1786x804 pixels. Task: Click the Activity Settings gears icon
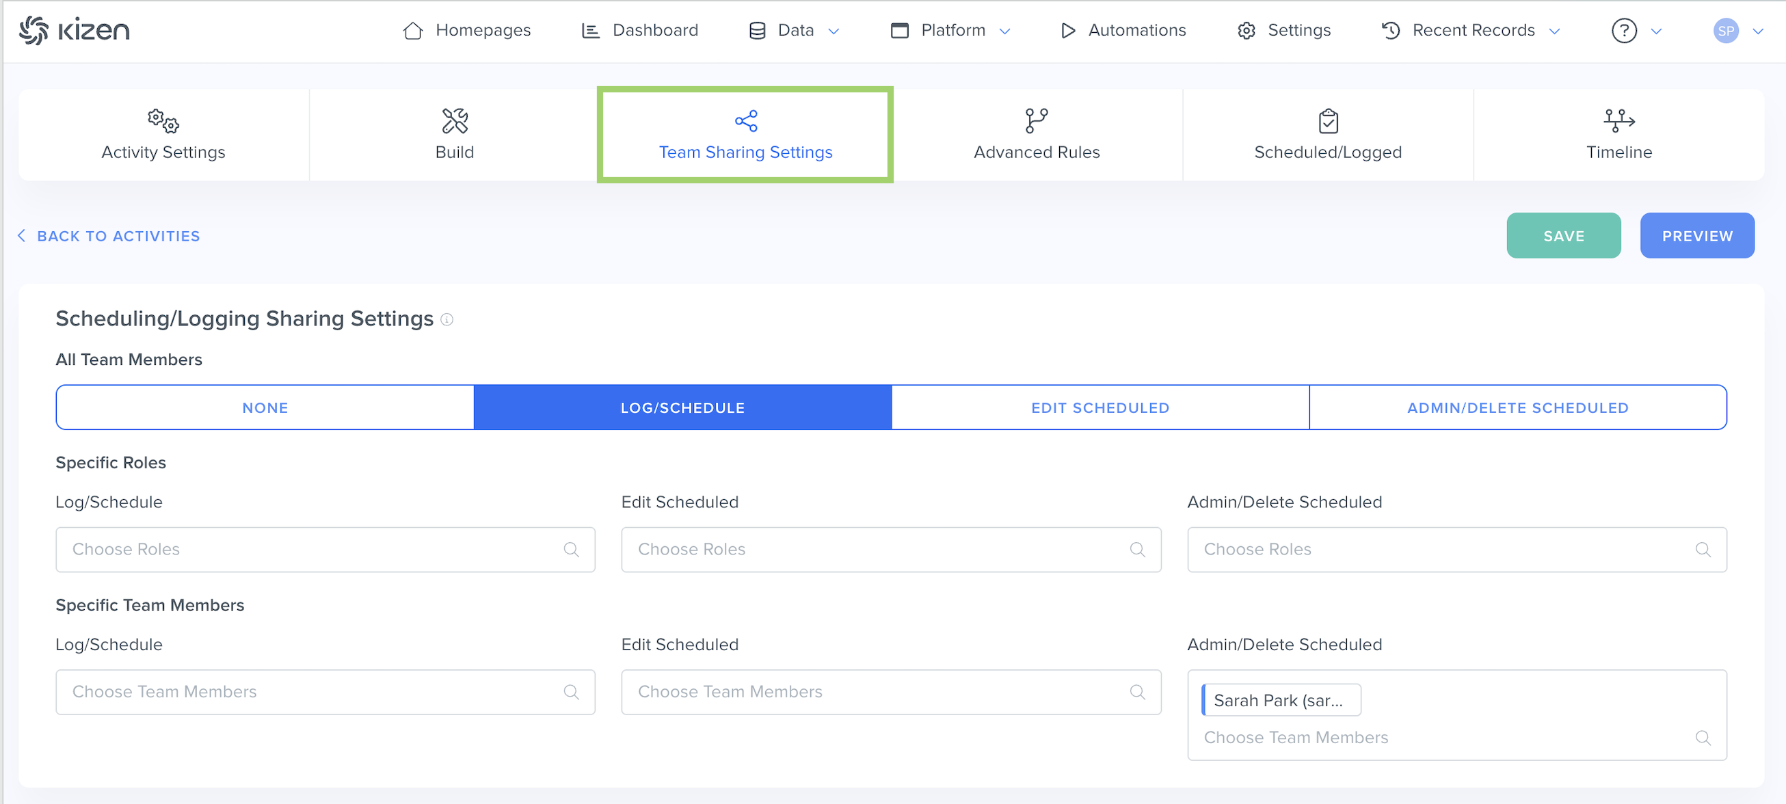[x=163, y=121]
